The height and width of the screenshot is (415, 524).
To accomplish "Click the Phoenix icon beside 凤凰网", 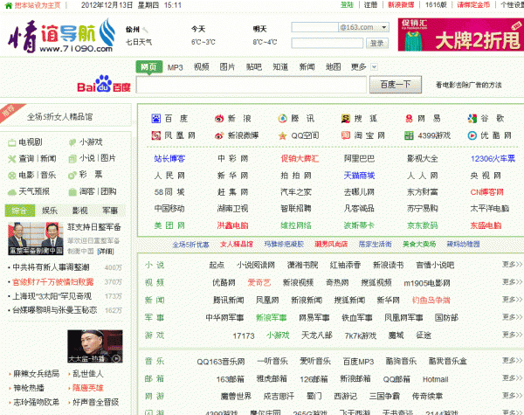I will 156,135.
